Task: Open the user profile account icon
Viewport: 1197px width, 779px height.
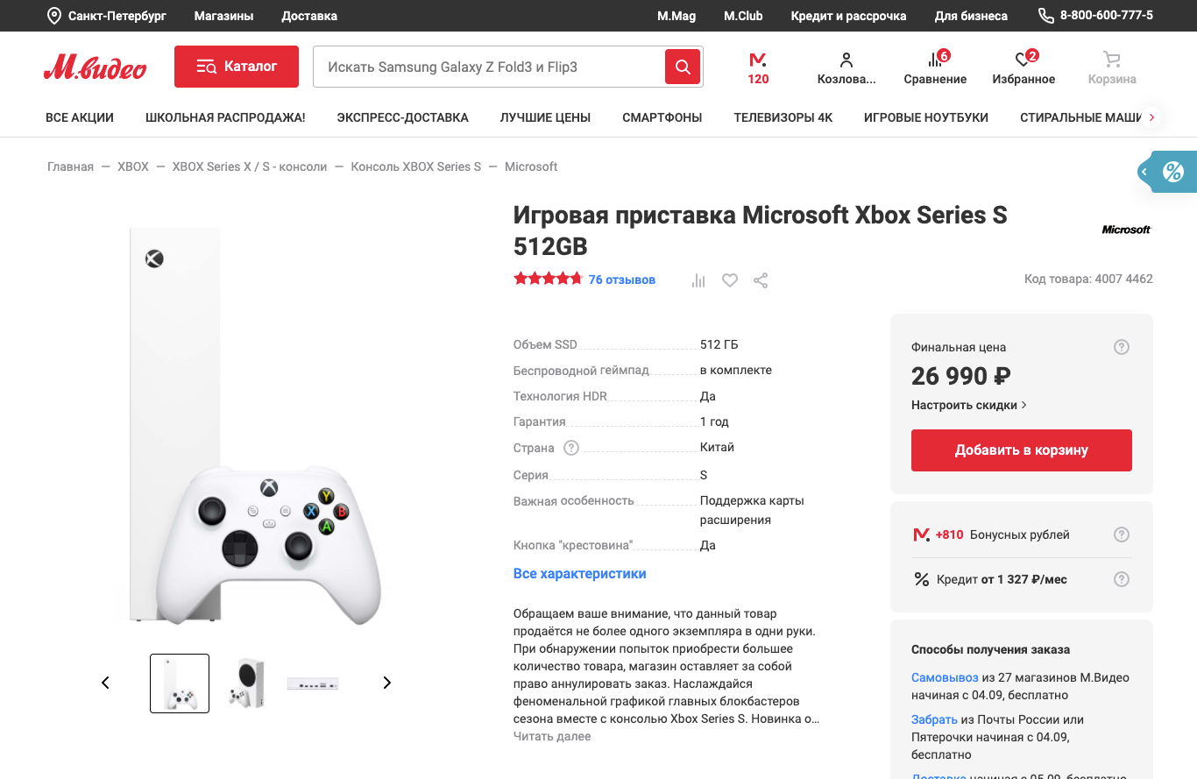Action: 846,67
